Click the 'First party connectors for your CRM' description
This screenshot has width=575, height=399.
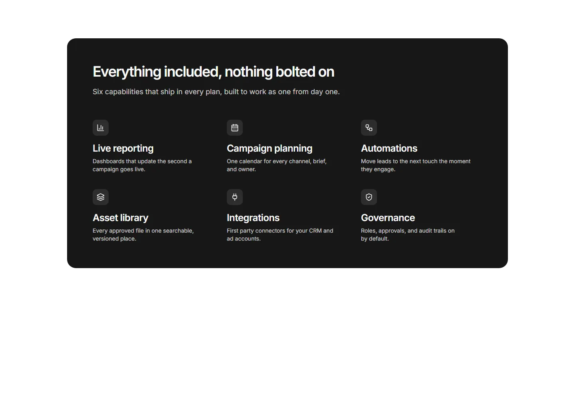pos(280,235)
